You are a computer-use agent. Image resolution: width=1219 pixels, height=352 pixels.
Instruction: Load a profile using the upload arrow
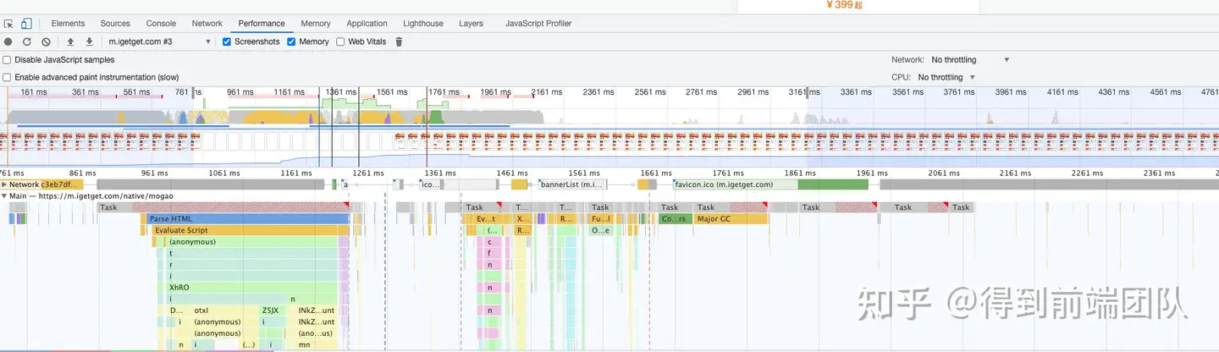click(70, 41)
